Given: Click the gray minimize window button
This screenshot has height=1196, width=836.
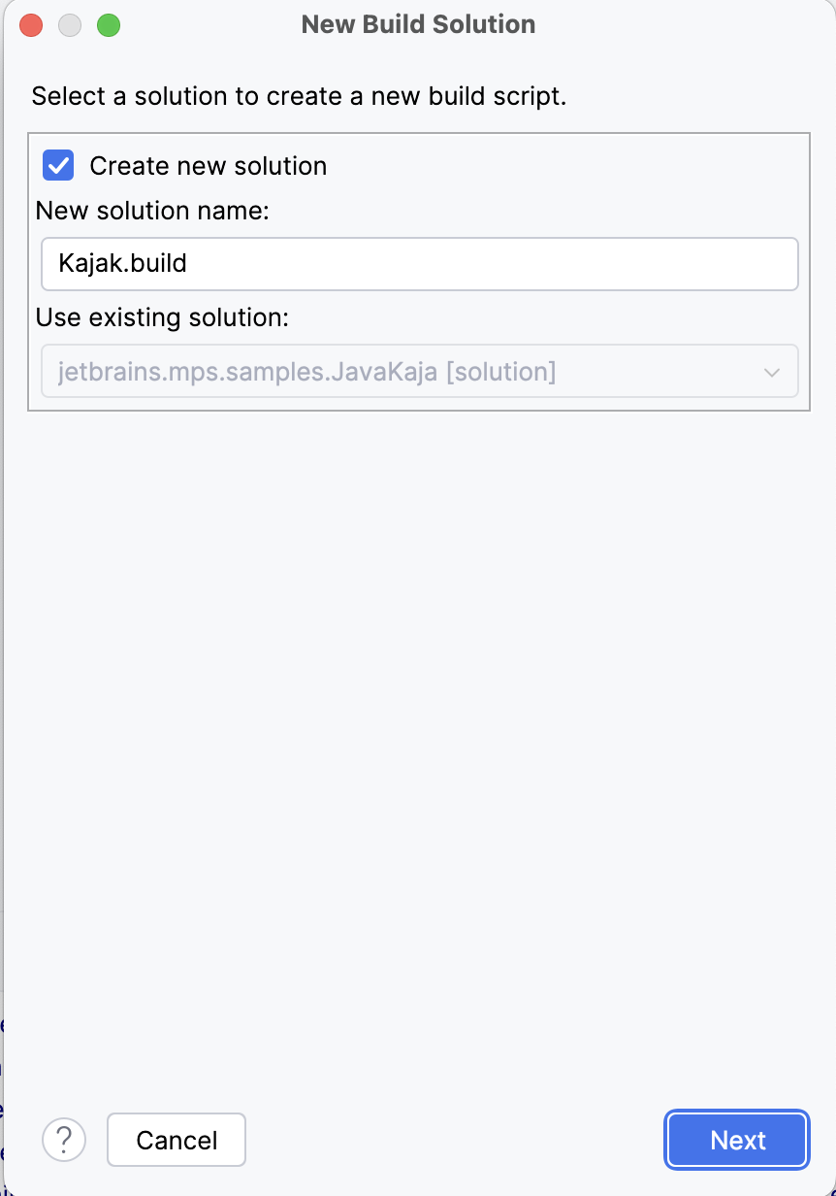Looking at the screenshot, I should pyautogui.click(x=70, y=25).
